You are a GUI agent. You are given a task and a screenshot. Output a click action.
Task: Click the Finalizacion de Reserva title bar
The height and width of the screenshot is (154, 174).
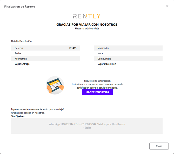20,6
